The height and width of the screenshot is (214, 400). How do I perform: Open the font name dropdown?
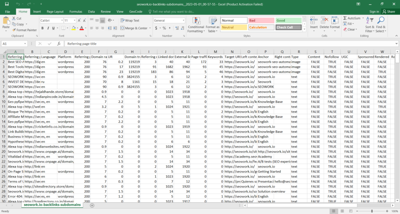click(x=62, y=20)
